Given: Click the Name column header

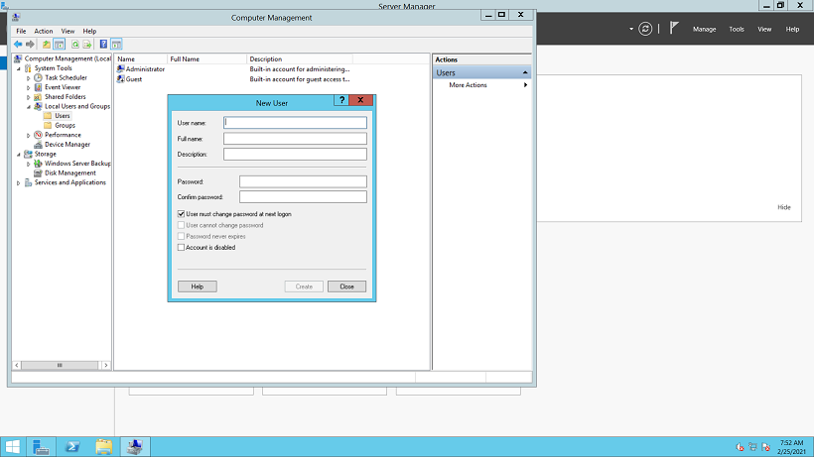Looking at the screenshot, I should [141, 59].
